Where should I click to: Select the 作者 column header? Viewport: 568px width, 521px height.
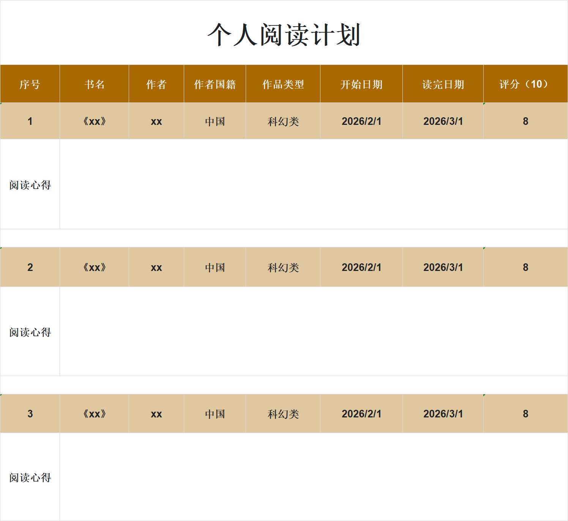coord(156,83)
